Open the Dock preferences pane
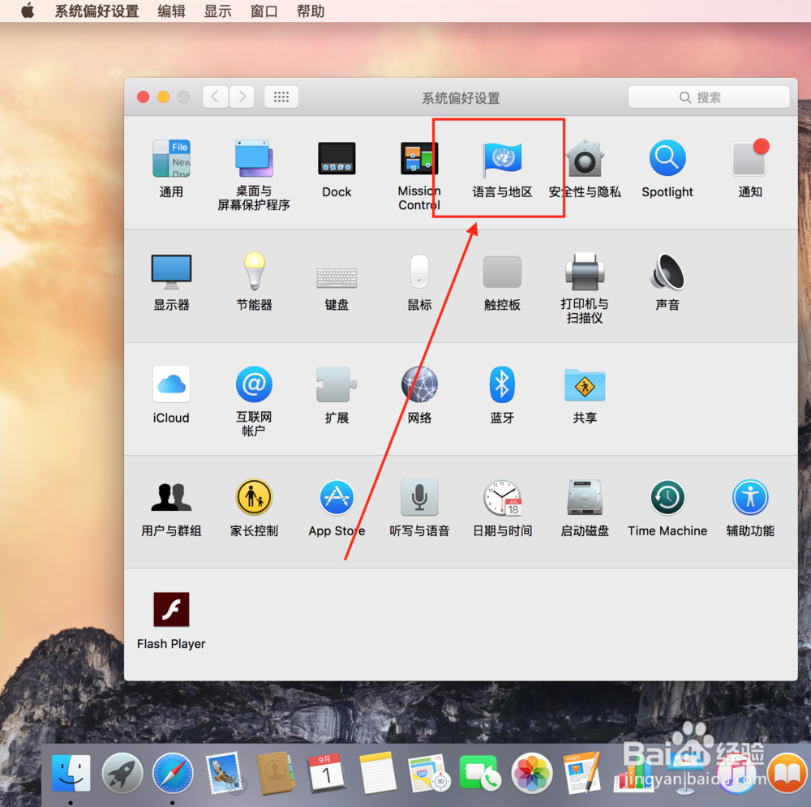811x807 pixels. pyautogui.click(x=337, y=169)
